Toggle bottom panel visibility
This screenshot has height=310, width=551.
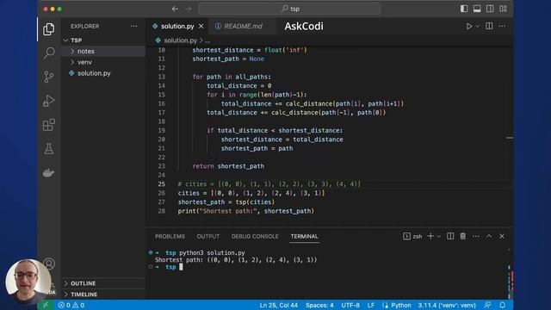[477, 9]
